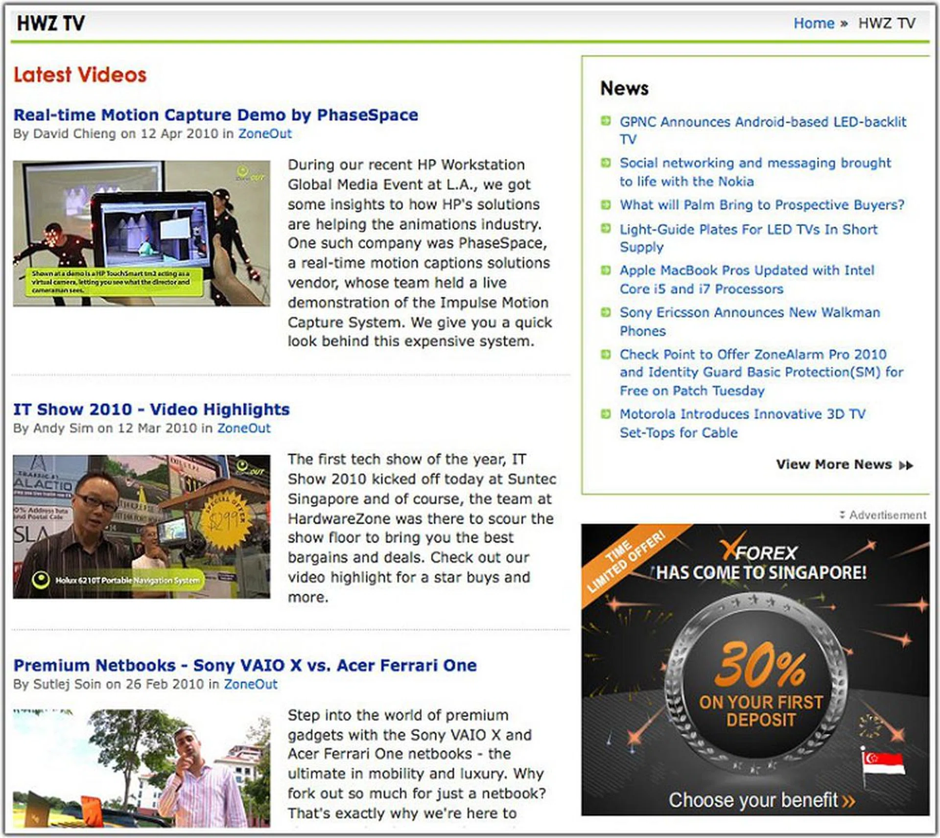Screen dimensions: 940x838
Task: Click green bullet icon beside GPNC news
Action: tap(606, 120)
